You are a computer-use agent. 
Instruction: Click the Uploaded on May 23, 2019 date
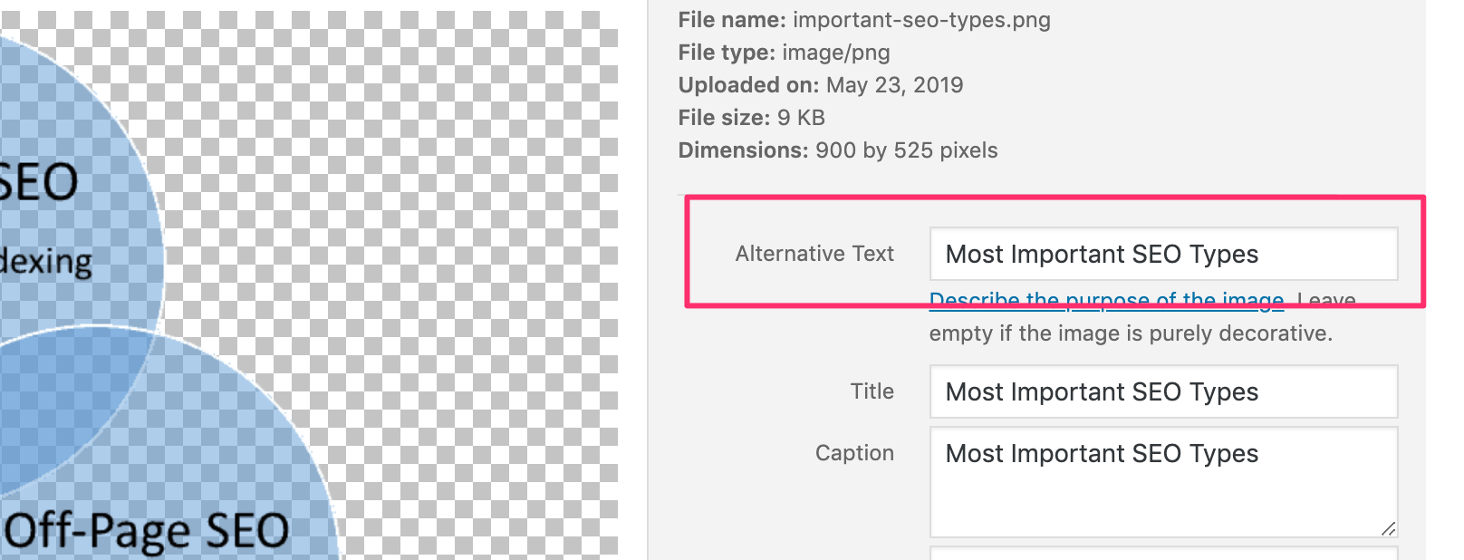pyautogui.click(x=894, y=85)
